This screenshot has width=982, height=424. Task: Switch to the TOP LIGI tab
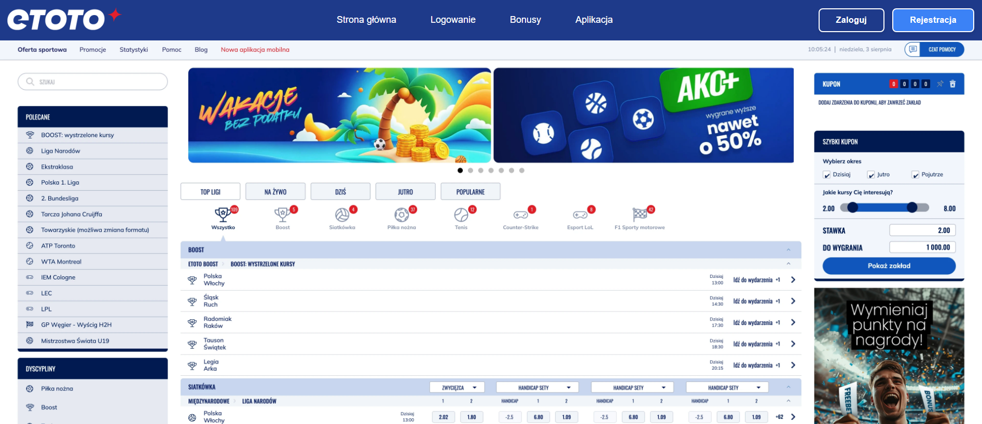click(211, 191)
